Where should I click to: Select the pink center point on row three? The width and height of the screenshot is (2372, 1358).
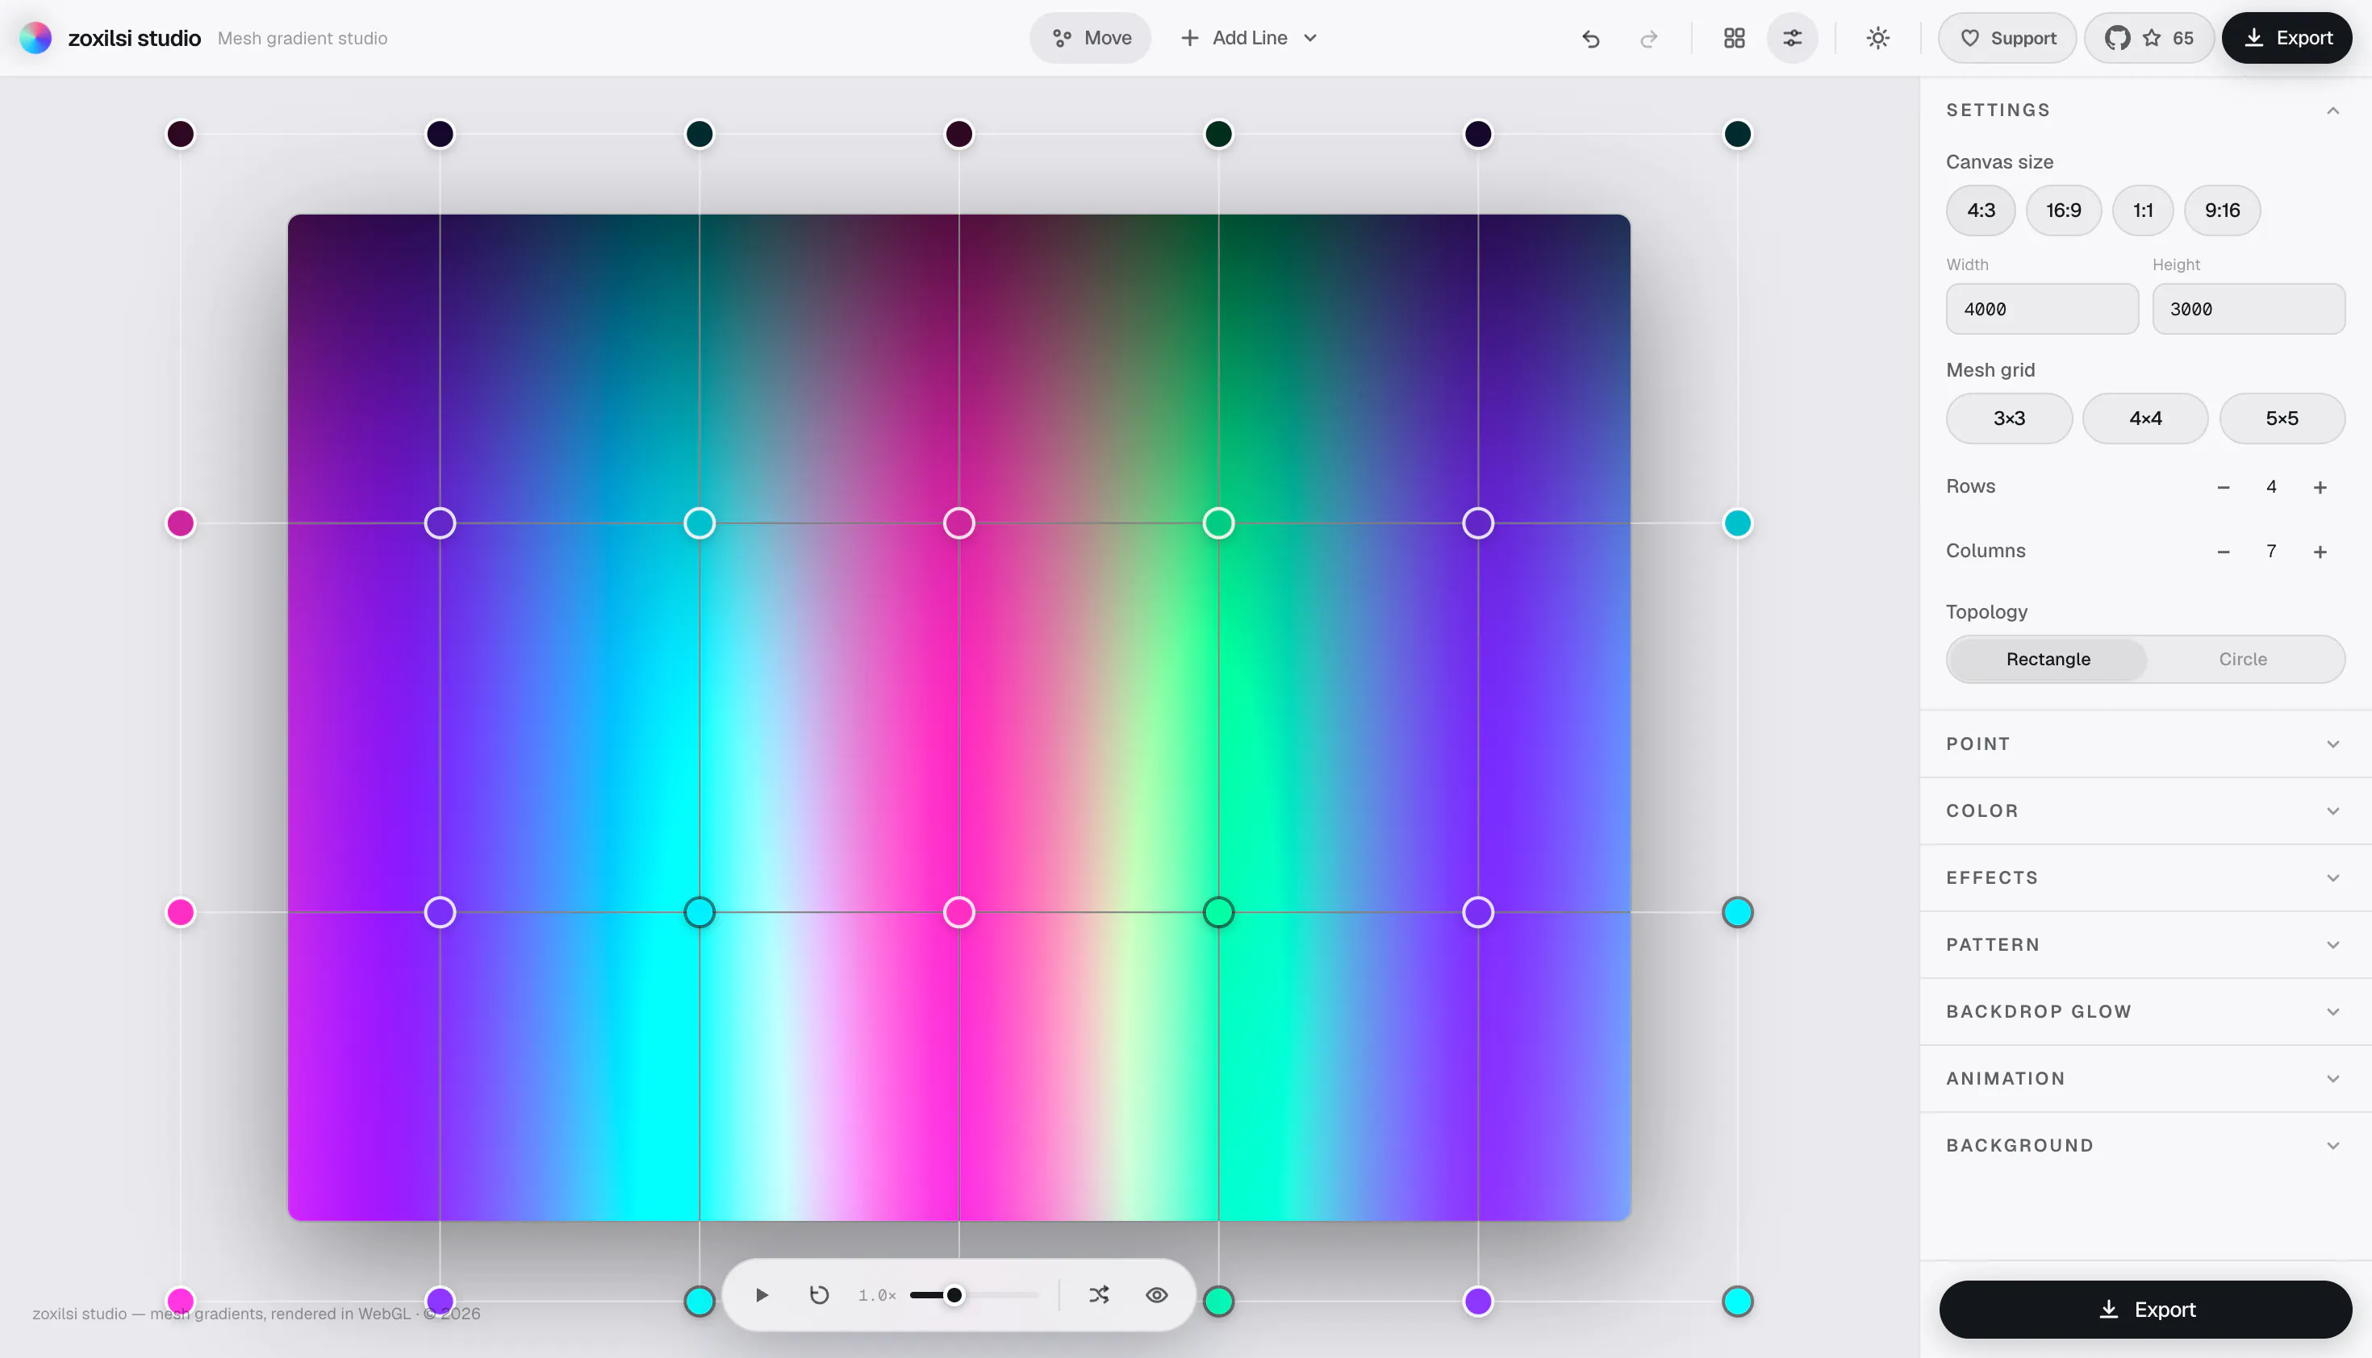pos(958,912)
